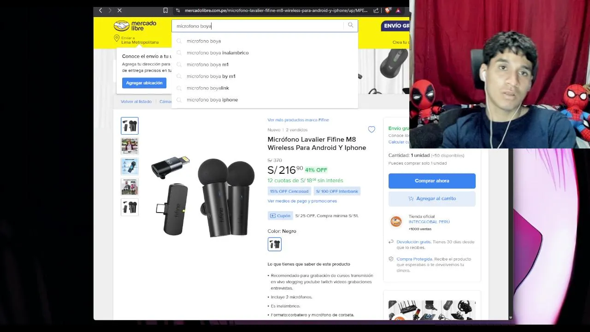Click the INTECGLOBAL PERÚ store logo
This screenshot has width=590, height=332.
[396, 222]
